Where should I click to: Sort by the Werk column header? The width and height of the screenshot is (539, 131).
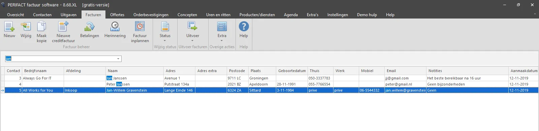pos(346,71)
